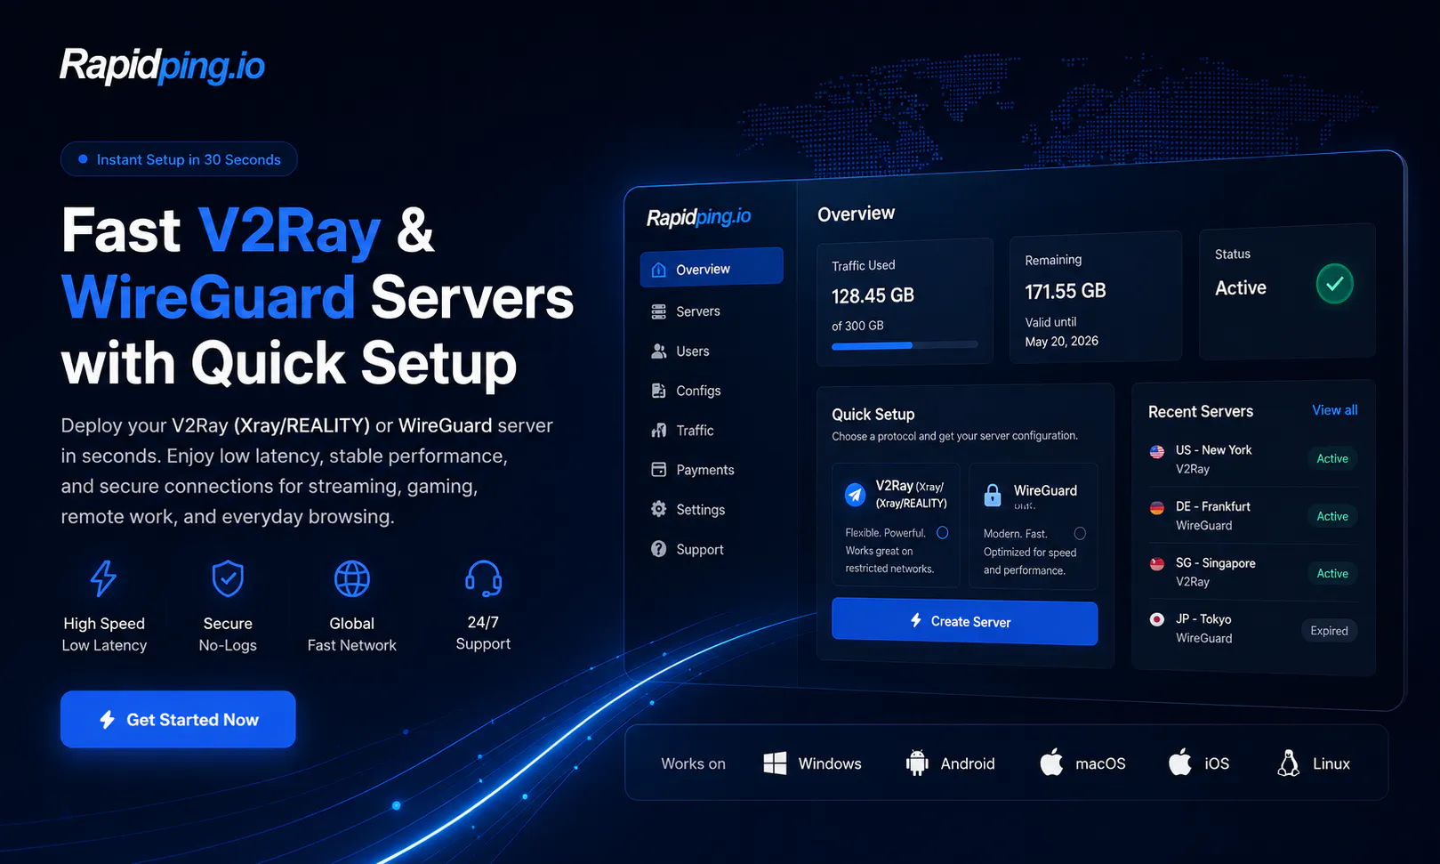
Task: Click the Quick Setup heading
Action: 873,414
